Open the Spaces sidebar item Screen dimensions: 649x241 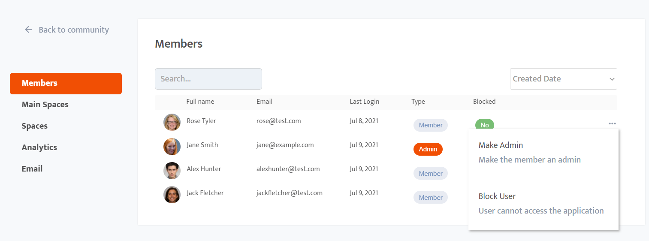pyautogui.click(x=35, y=126)
